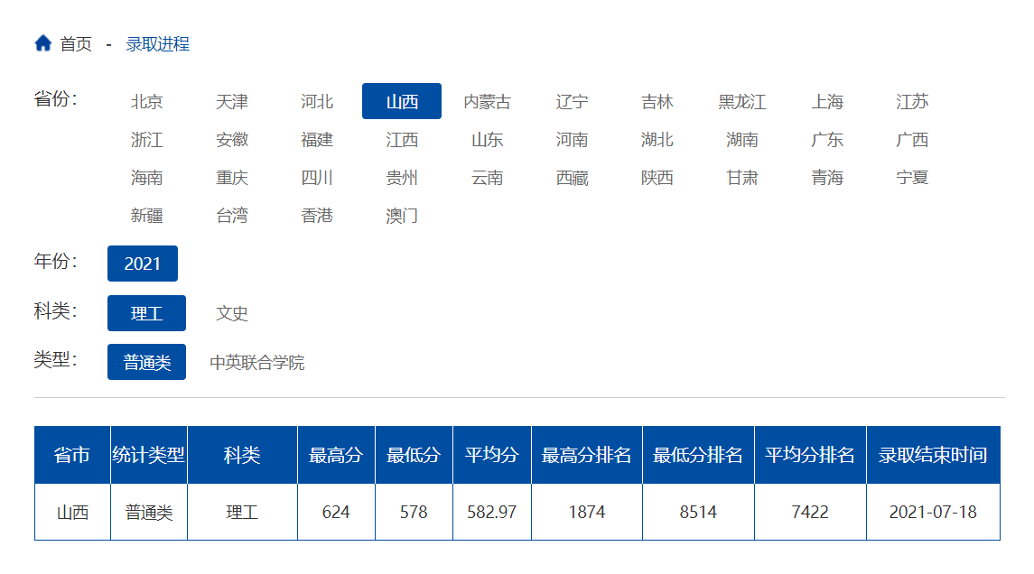Click the 山西 cell in the results table
The image size is (1034, 574).
pos(71,511)
